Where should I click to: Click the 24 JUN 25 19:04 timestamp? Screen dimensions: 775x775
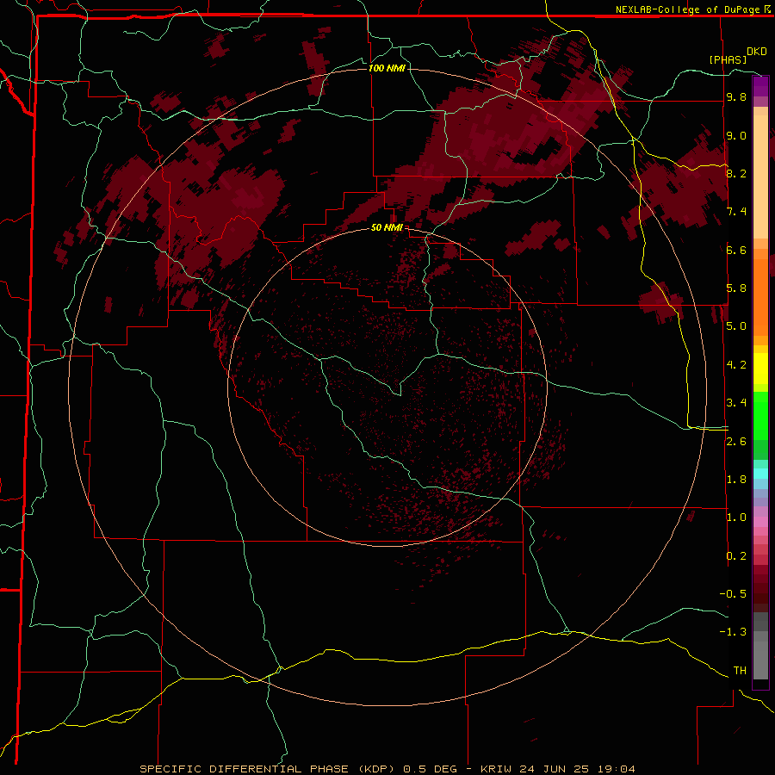[x=577, y=769]
